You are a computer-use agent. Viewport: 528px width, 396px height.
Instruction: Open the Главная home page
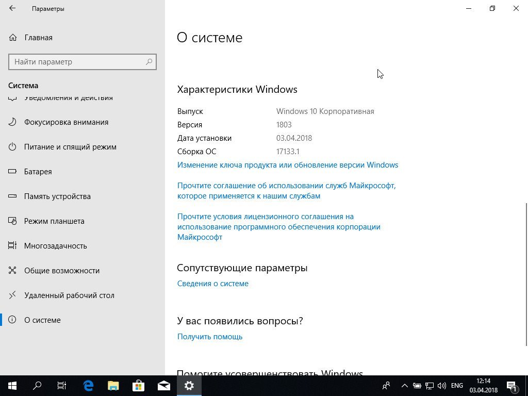click(x=30, y=37)
